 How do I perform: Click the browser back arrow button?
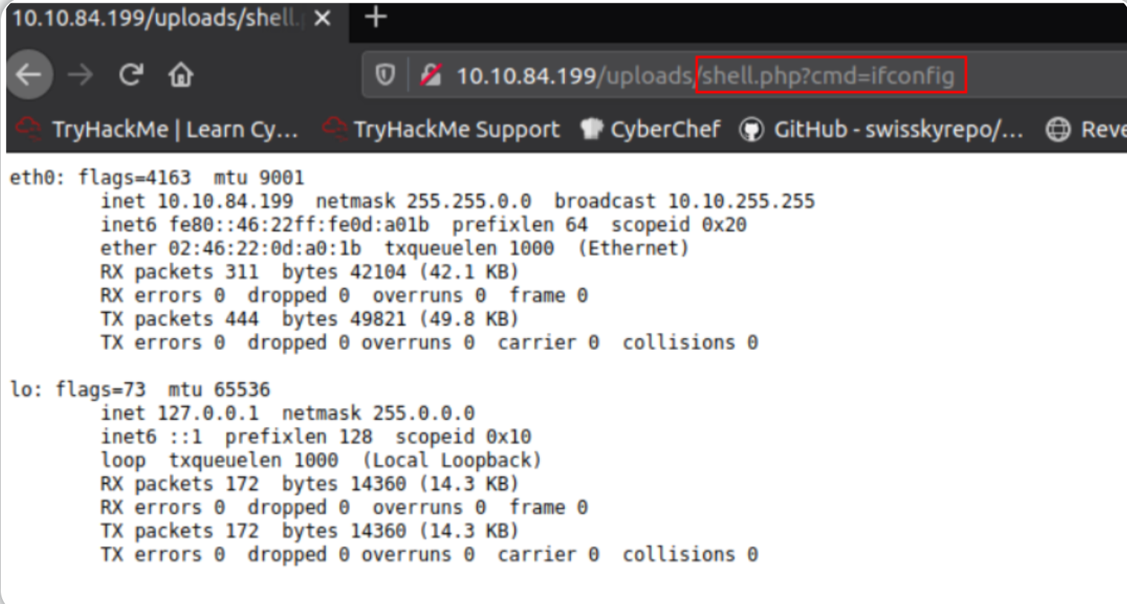[x=29, y=74]
